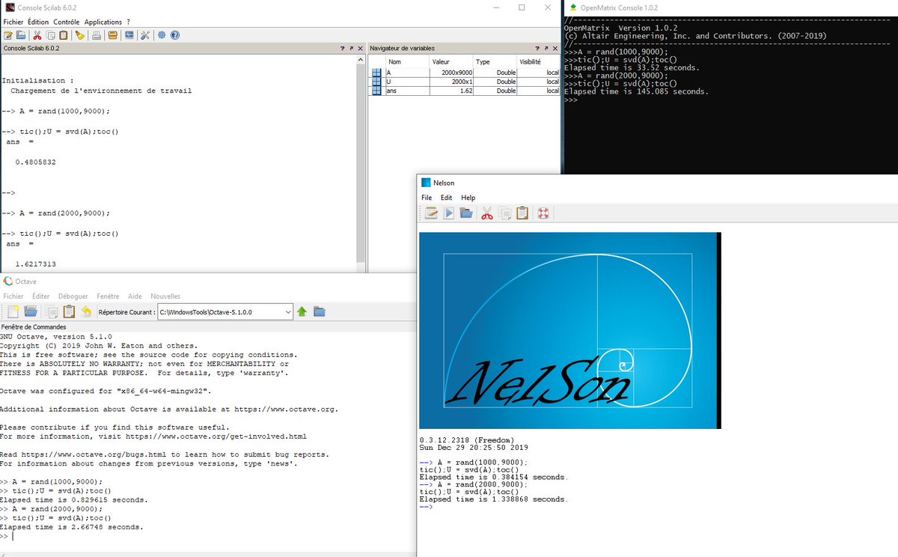Click the blue monitor icon in Scilab toolbar
This screenshot has width=898, height=557.
click(x=129, y=35)
